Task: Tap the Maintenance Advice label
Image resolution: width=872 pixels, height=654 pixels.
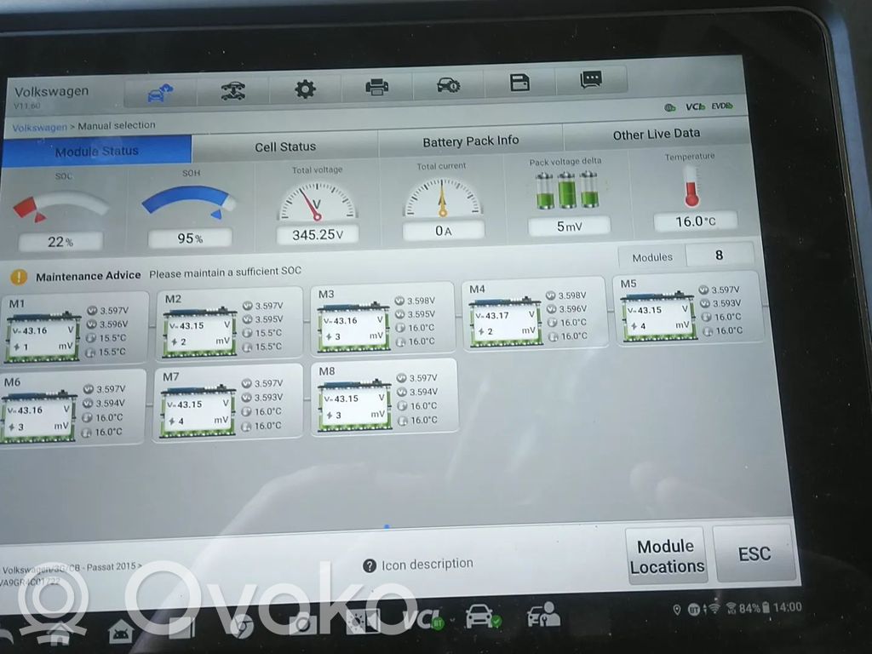Action: pyautogui.click(x=88, y=276)
